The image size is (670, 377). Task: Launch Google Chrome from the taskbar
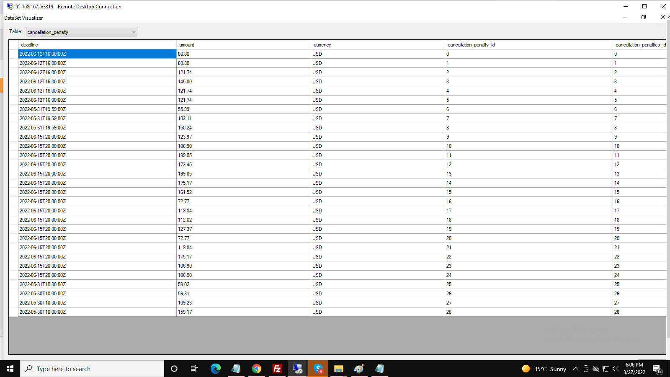(256, 369)
